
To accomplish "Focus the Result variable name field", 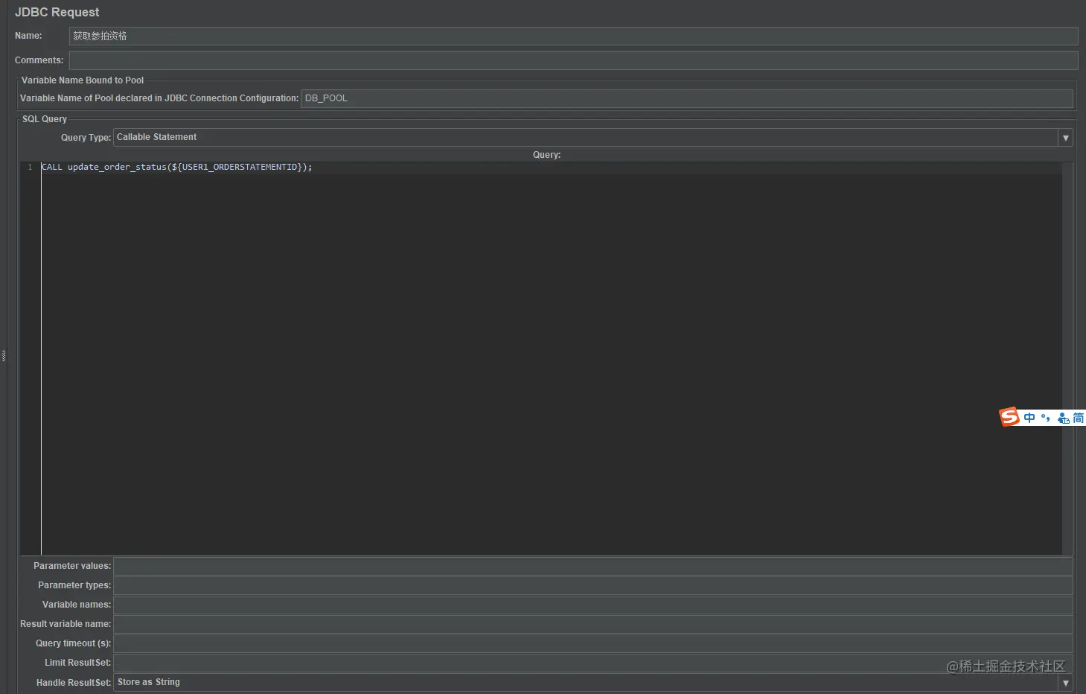I will click(x=593, y=624).
